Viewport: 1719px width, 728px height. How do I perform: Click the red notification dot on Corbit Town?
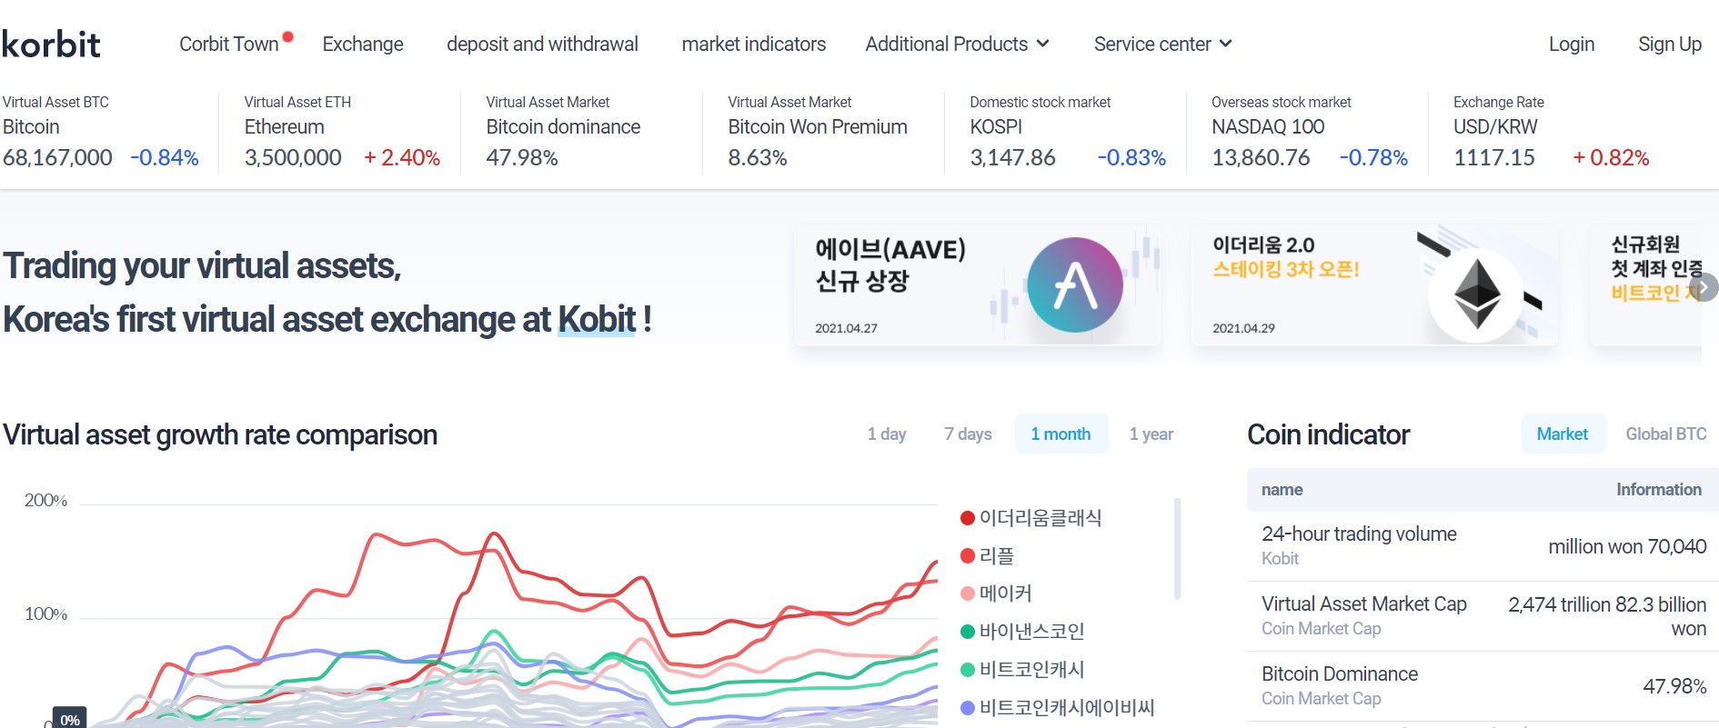(x=287, y=35)
